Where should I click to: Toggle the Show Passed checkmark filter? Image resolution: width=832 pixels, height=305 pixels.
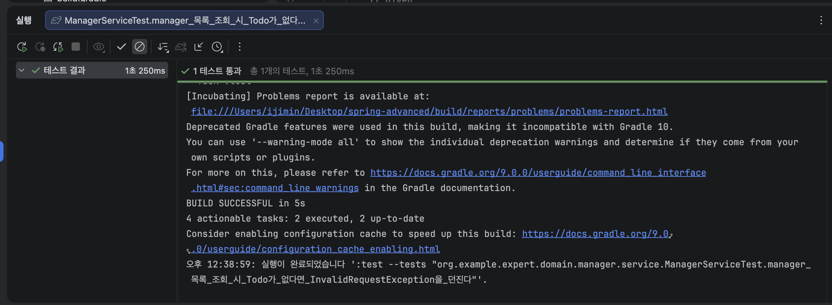coord(121,47)
